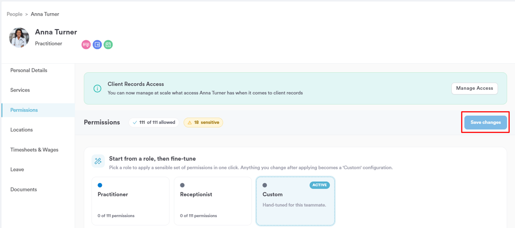
Task: Click the blue wallet badge icon
Action: [97, 44]
